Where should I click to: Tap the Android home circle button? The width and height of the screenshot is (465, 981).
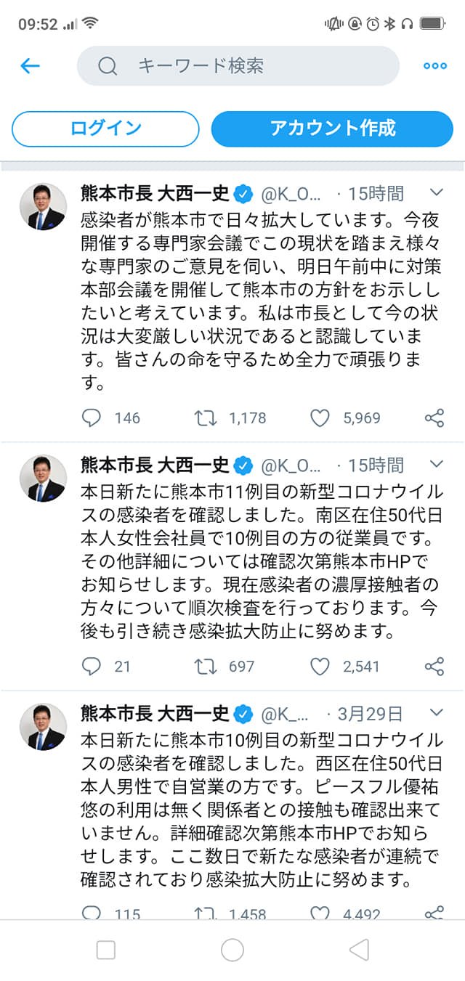pyautogui.click(x=232, y=950)
